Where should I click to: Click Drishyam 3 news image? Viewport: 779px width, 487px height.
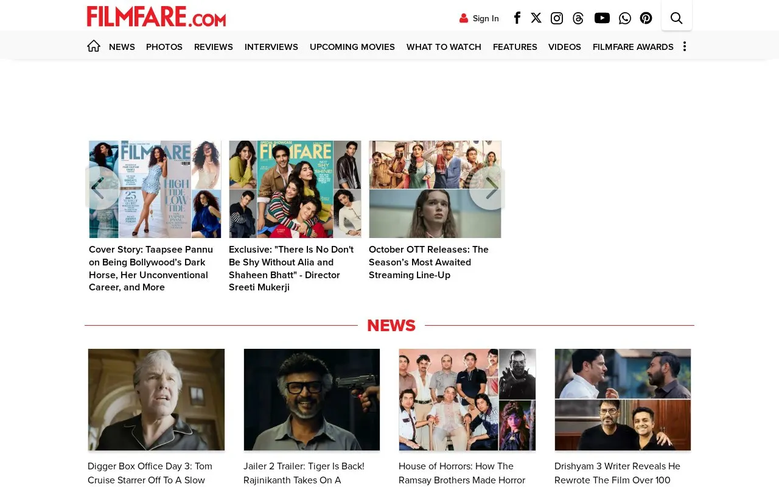click(623, 399)
